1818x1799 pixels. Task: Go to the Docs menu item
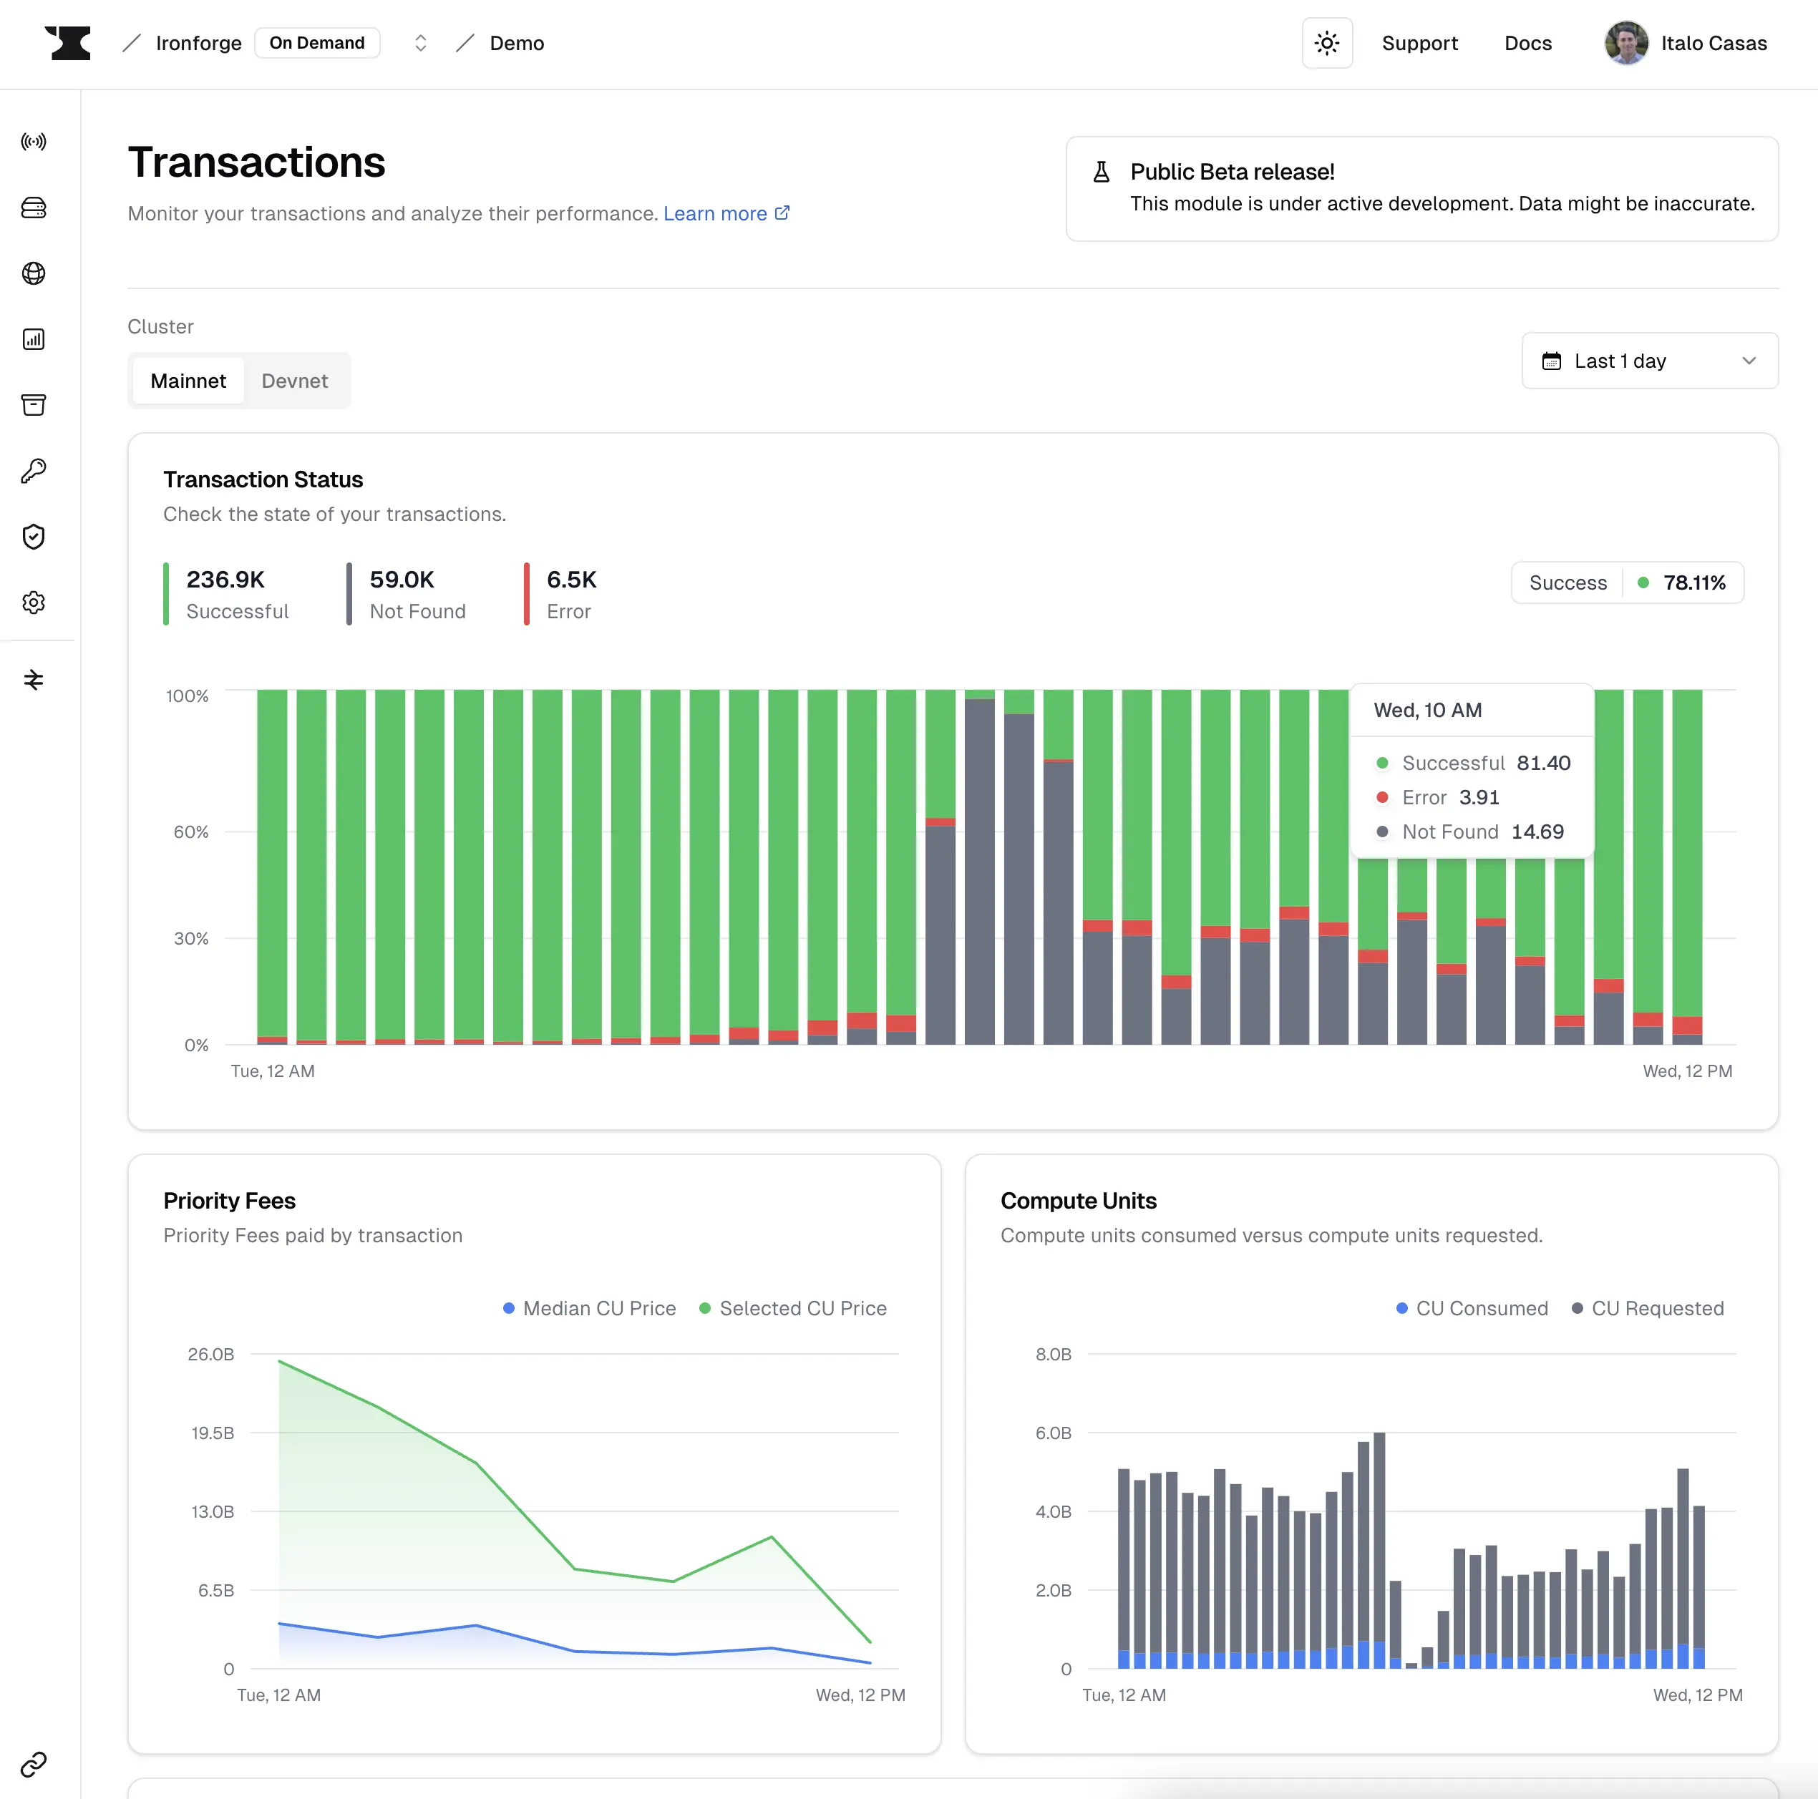1527,42
